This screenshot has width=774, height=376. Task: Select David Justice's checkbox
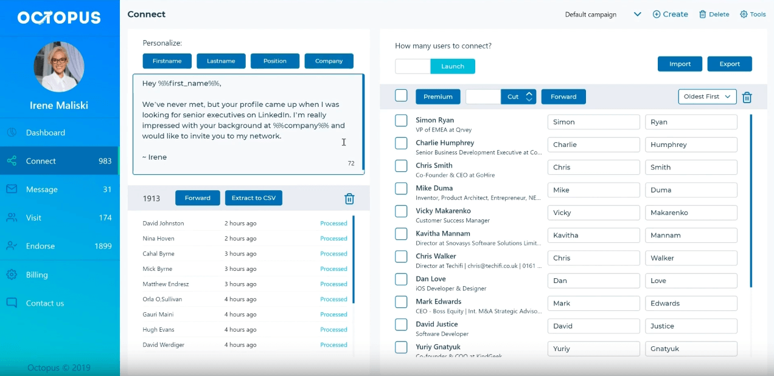[401, 324]
